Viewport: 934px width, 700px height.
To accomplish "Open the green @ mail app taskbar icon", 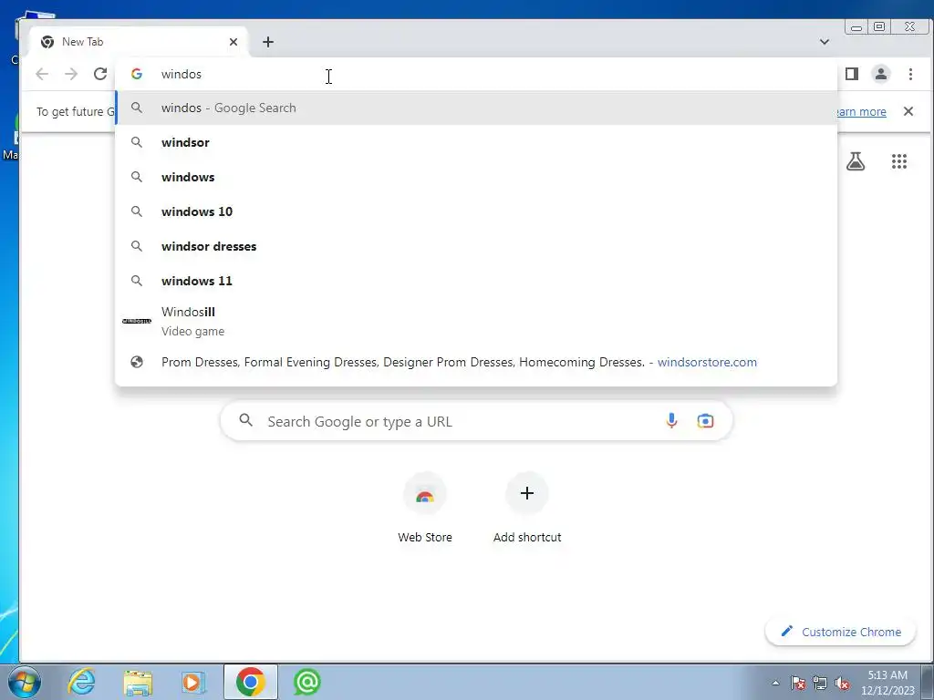I will coord(306,682).
